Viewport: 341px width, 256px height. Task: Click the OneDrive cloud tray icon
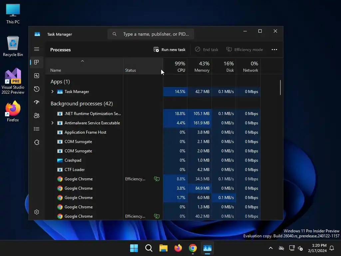281,248
